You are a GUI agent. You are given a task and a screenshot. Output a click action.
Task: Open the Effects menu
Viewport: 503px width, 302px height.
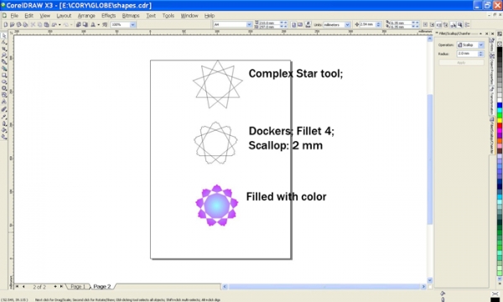pos(108,15)
